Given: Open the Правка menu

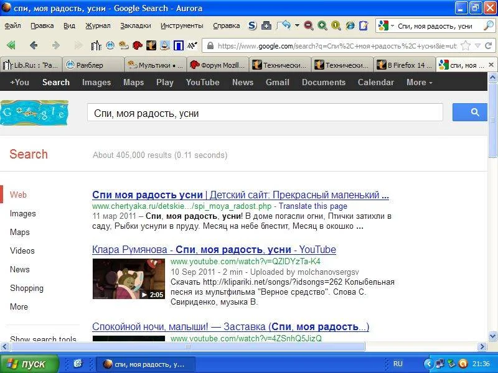Looking at the screenshot, I should [x=42, y=25].
